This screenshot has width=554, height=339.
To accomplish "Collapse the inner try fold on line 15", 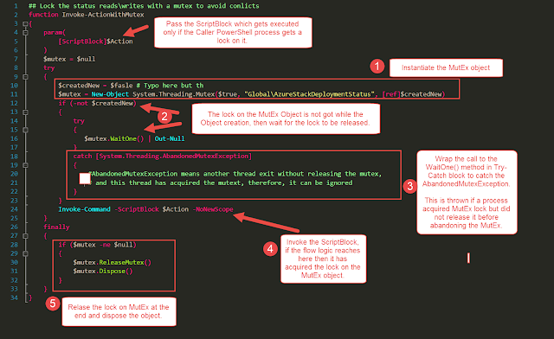I will click(x=25, y=130).
